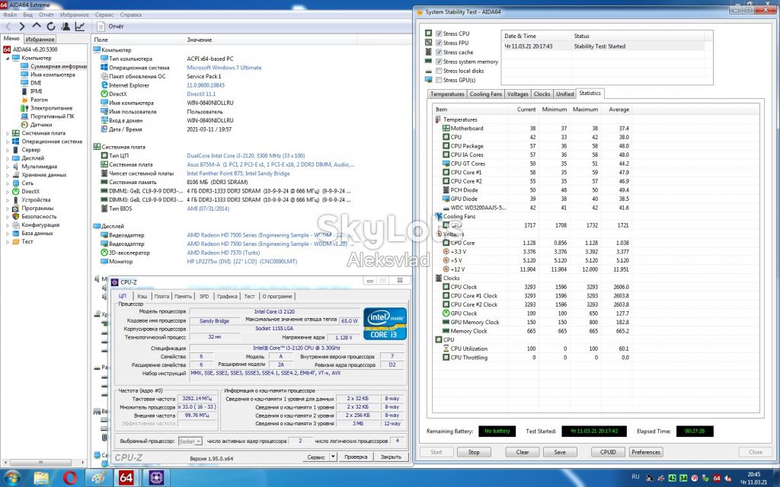Image resolution: width=780 pixels, height=487 pixels.
Task: Switch to CPU-Z taskbar button
Action: pyautogui.click(x=156, y=478)
